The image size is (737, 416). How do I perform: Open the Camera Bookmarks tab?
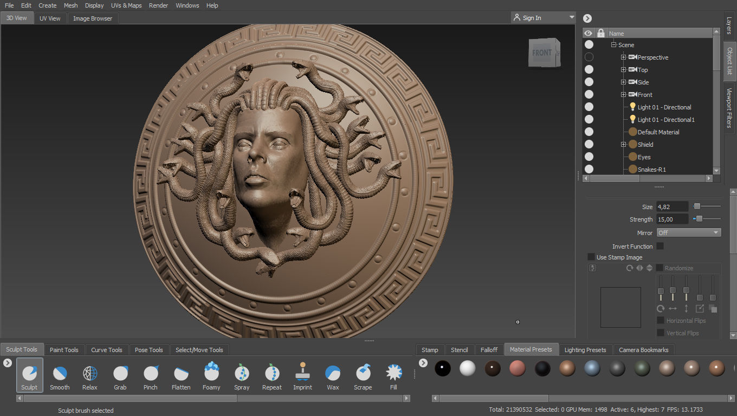(644, 350)
